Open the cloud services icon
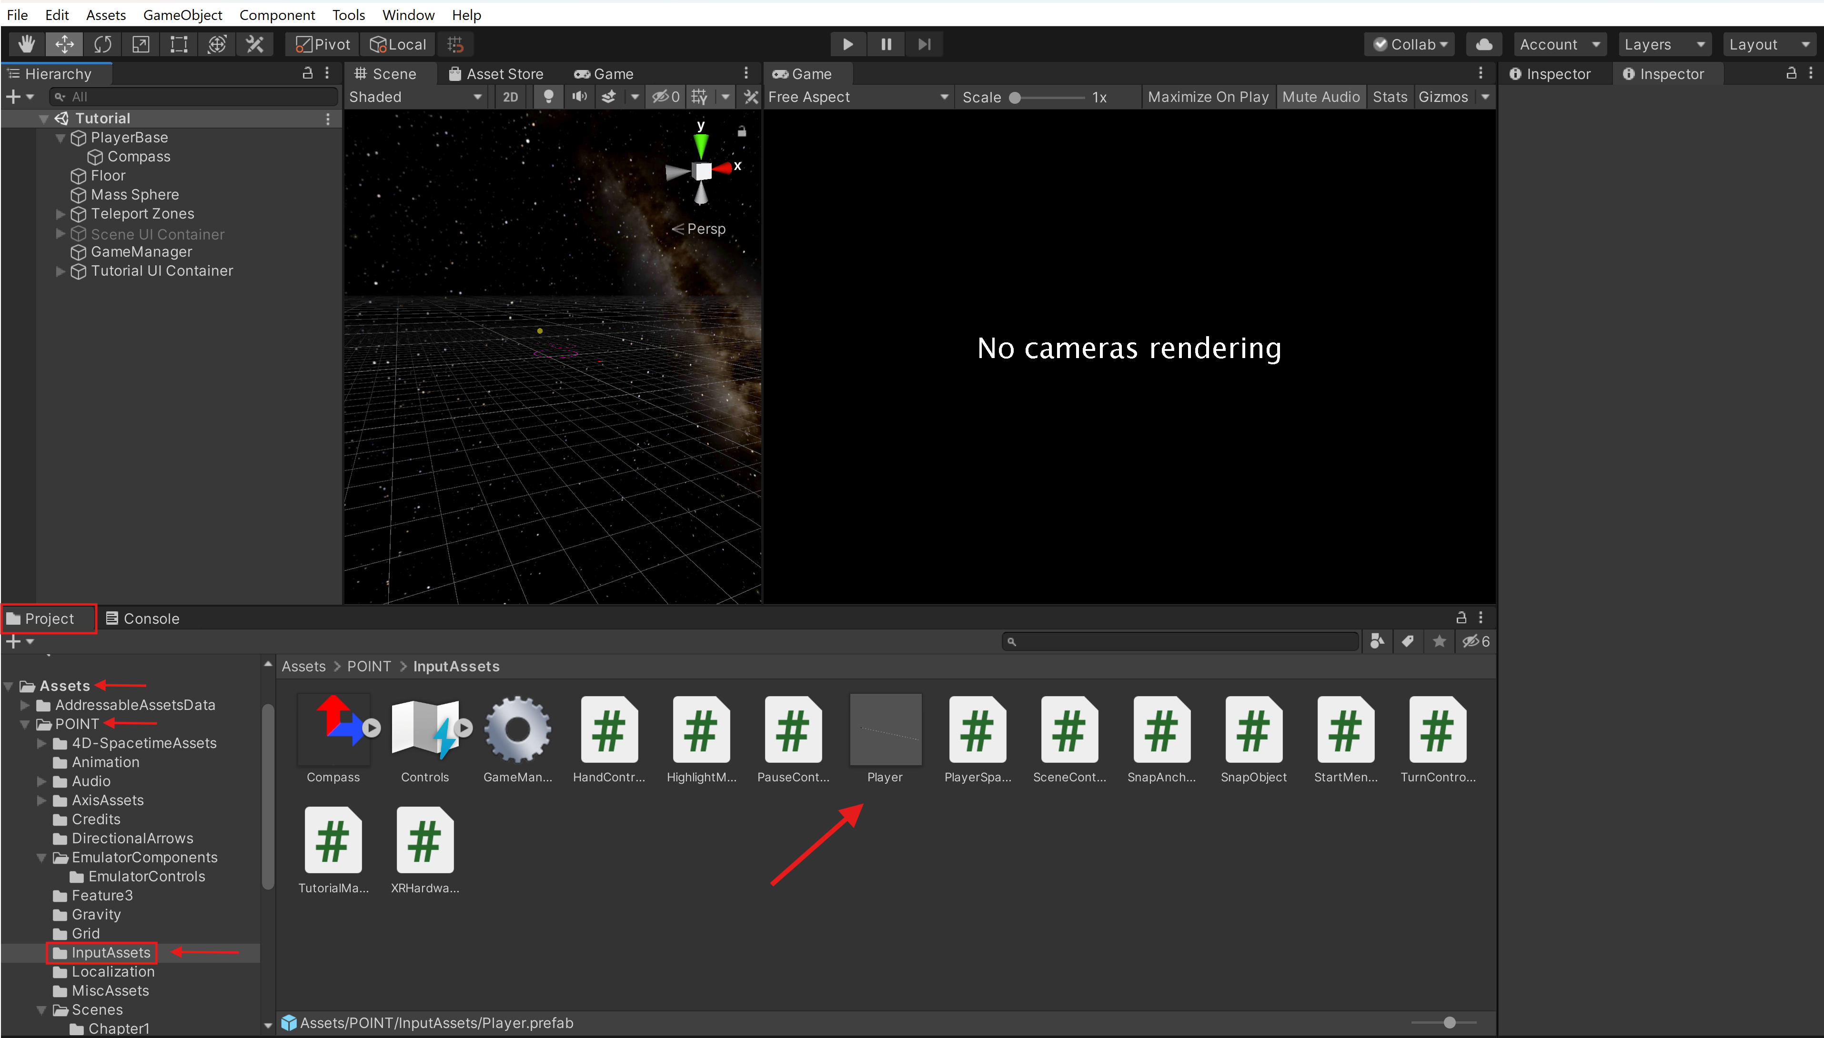1824x1038 pixels. [x=1484, y=44]
